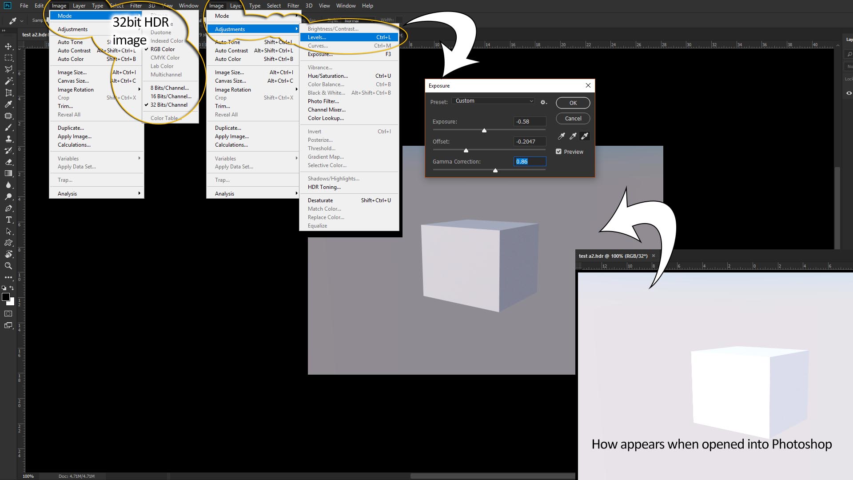Click OK in the Exposure dialog

[573, 103]
